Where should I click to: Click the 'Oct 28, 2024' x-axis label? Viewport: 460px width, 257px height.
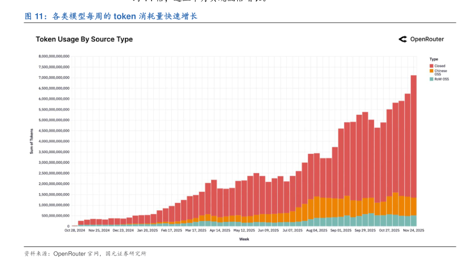tap(75, 230)
